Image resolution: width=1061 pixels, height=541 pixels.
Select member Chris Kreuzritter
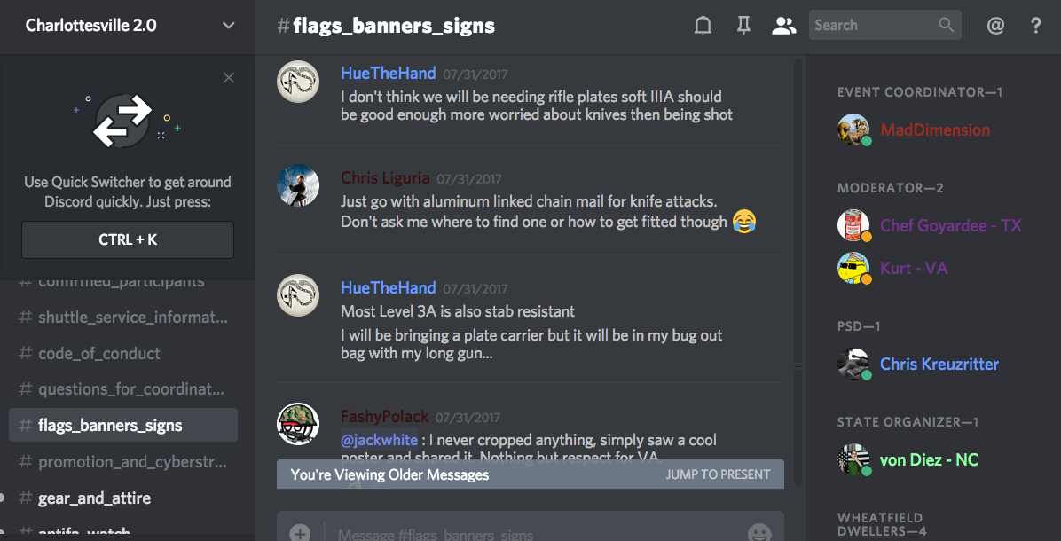coord(939,364)
